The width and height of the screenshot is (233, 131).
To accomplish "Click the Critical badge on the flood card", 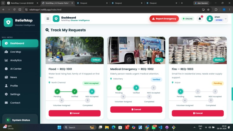I will [x=96, y=60].
